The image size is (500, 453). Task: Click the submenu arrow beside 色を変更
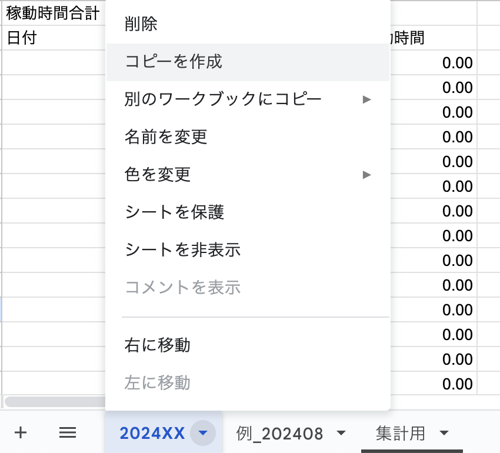(367, 174)
